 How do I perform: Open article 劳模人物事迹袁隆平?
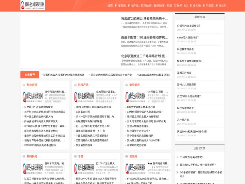(138, 126)
